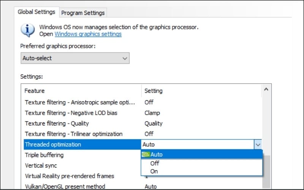304x190 pixels.
Task: Open the Program Settings tab
Action: click(x=83, y=13)
